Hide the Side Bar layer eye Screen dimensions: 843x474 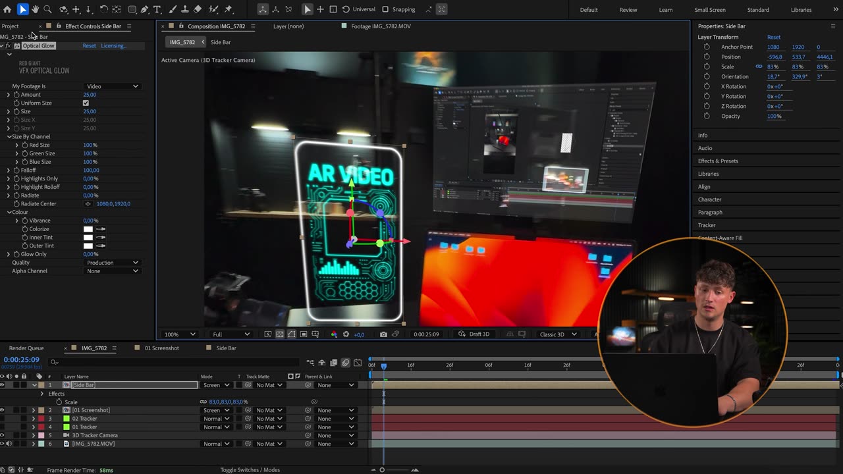coord(2,385)
